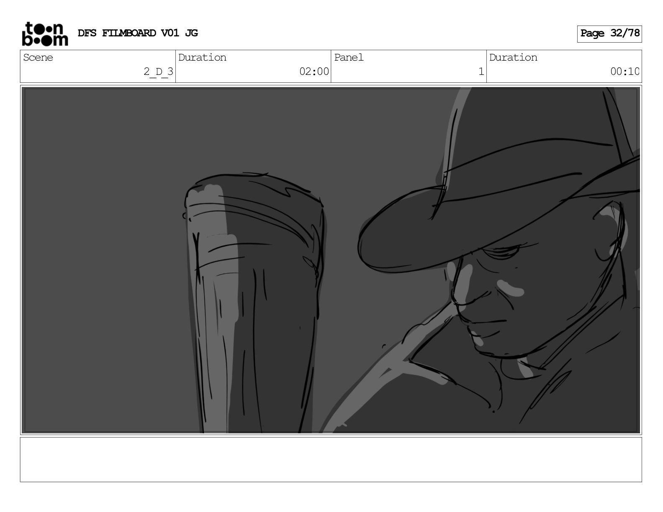Click the Toon Boom logo
663x512 pixels.
click(x=45, y=34)
